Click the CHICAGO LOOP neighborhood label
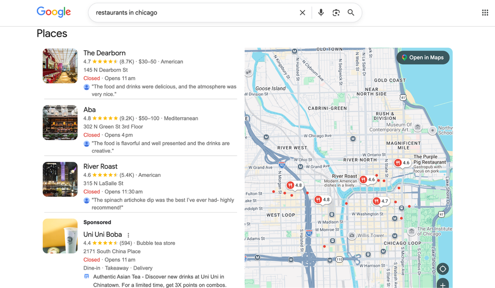The width and height of the screenshot is (495, 288). [x=402, y=243]
